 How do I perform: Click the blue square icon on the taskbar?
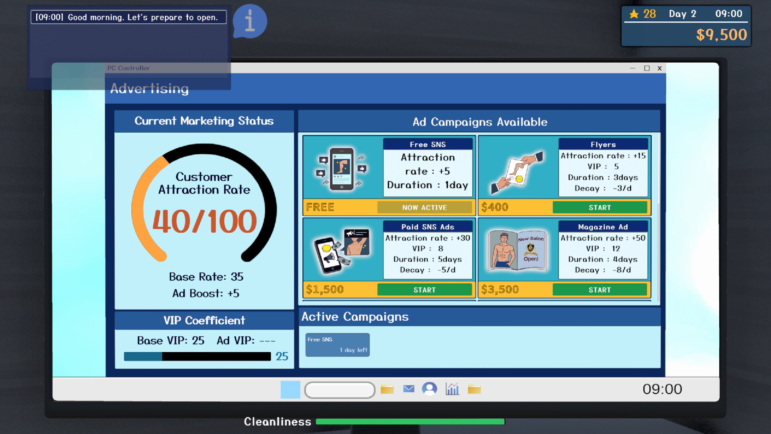tap(290, 389)
